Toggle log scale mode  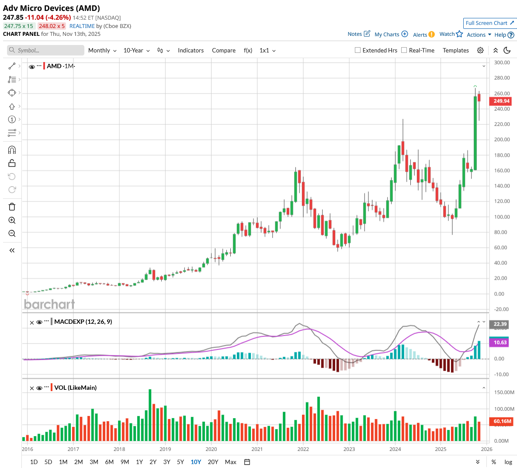point(508,462)
